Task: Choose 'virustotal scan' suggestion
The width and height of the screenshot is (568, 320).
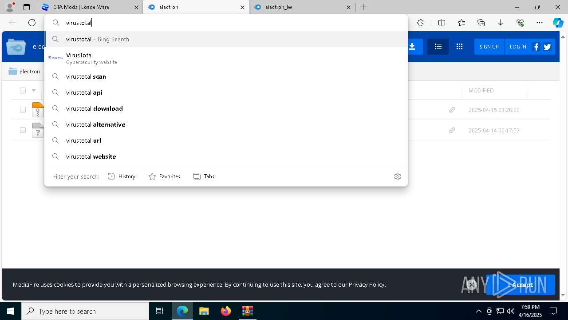Action: pyautogui.click(x=226, y=76)
